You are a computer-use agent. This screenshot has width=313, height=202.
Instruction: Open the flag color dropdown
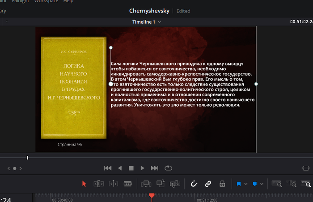coord(246,184)
